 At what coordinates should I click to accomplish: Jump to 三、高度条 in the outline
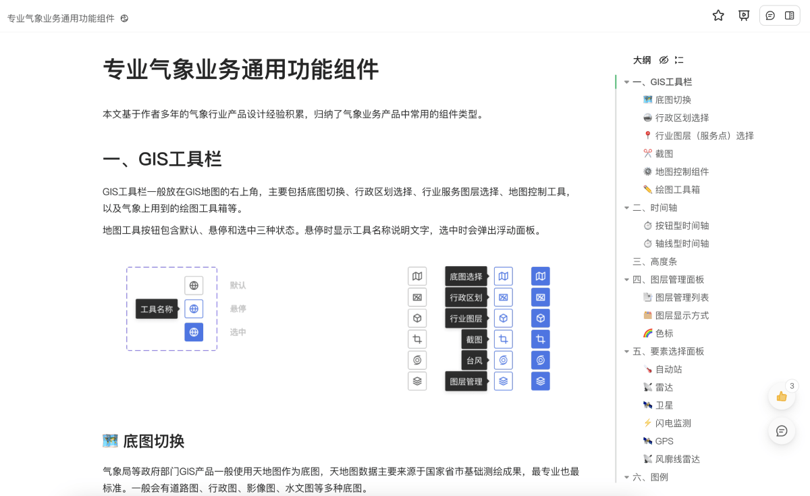(655, 262)
